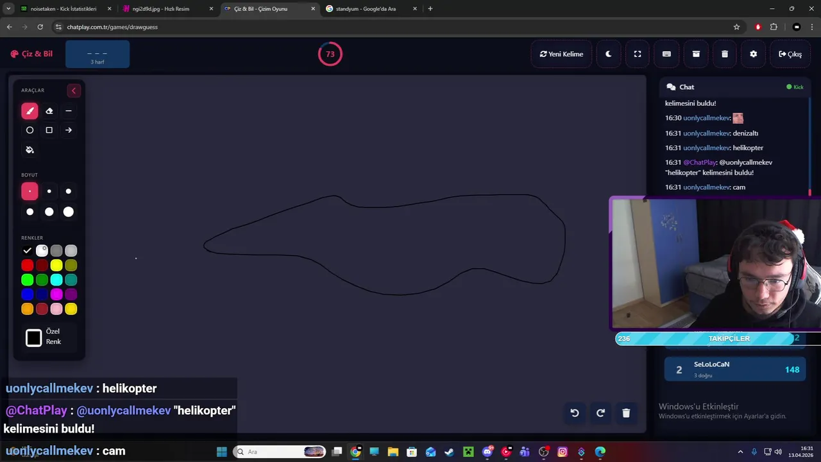Select the rectangle shape tool
Image resolution: width=821 pixels, height=462 pixels.
(49, 130)
